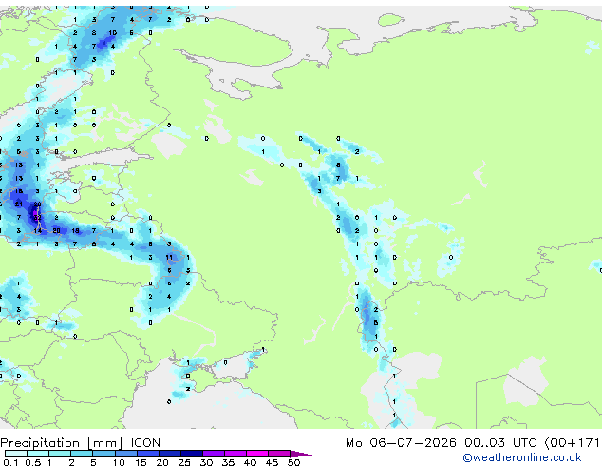Pick the magenta swatch between 40 and 45
602x466 pixels.
pos(257,454)
